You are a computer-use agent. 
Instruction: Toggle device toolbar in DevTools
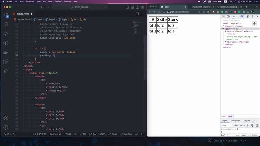(228, 17)
